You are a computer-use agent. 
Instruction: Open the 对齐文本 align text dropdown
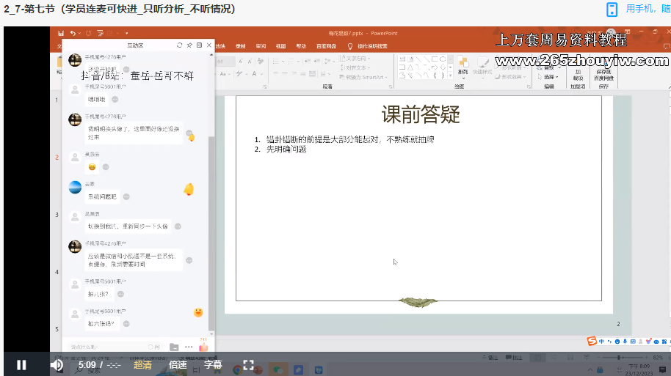click(355, 67)
